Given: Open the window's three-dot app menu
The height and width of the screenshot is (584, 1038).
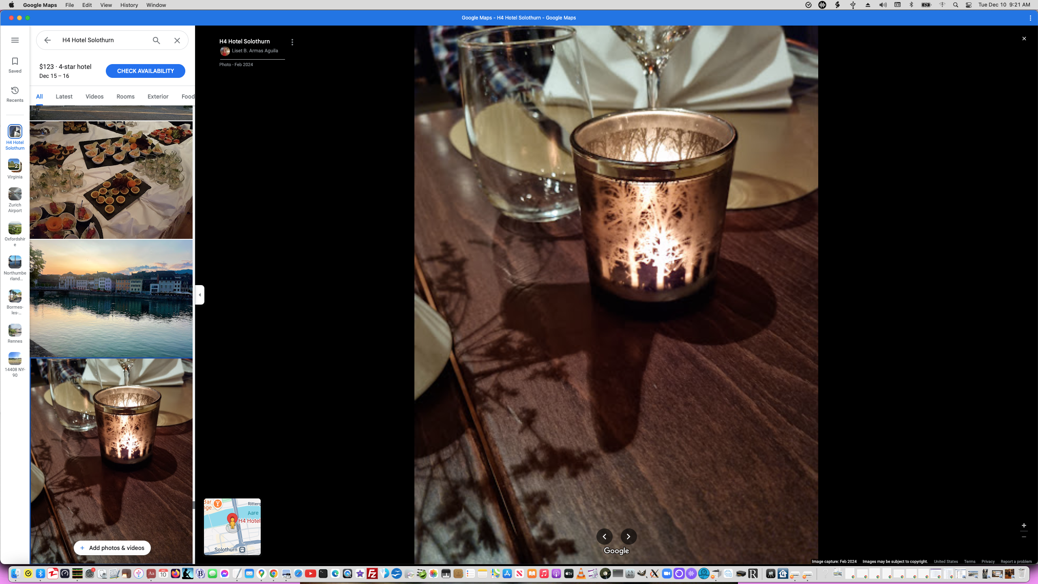Looking at the screenshot, I should pos(1030,18).
